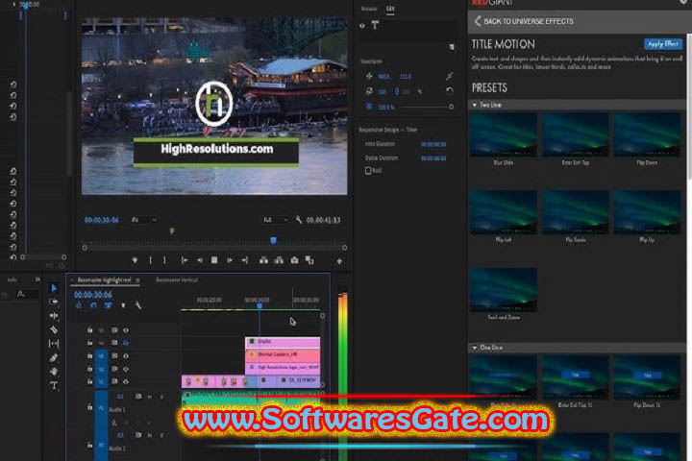Go to In point
This screenshot has height=461, width=692.
click(x=185, y=260)
